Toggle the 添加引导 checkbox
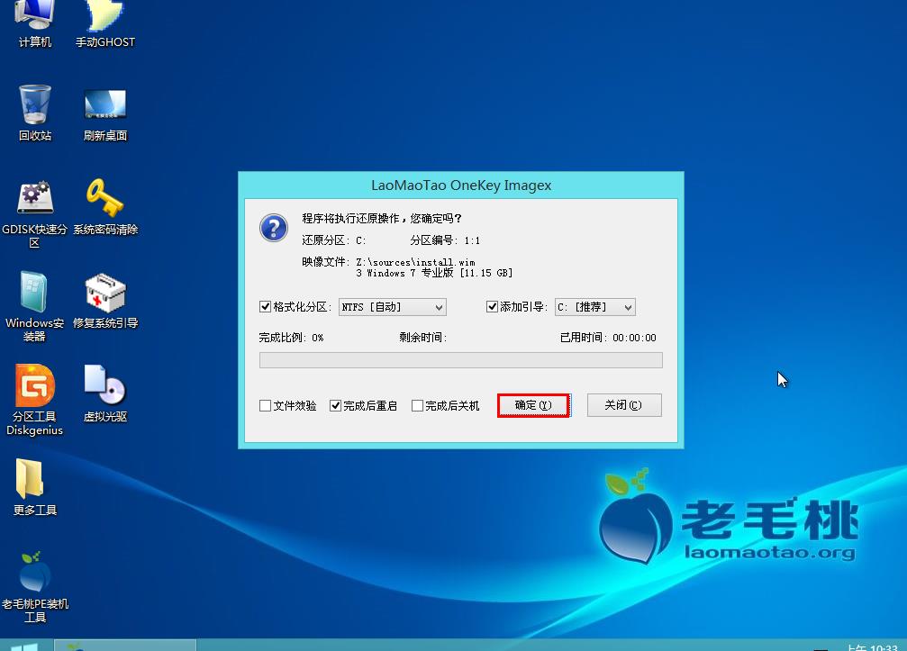Image resolution: width=907 pixels, height=651 pixels. [x=493, y=307]
